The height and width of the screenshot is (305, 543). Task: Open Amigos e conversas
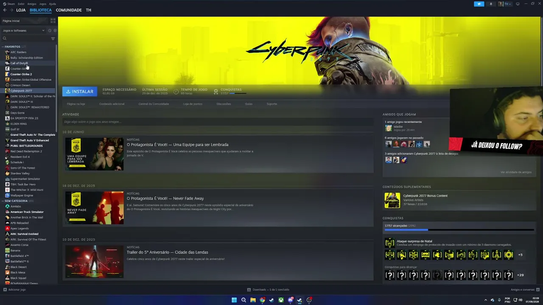[525, 290]
